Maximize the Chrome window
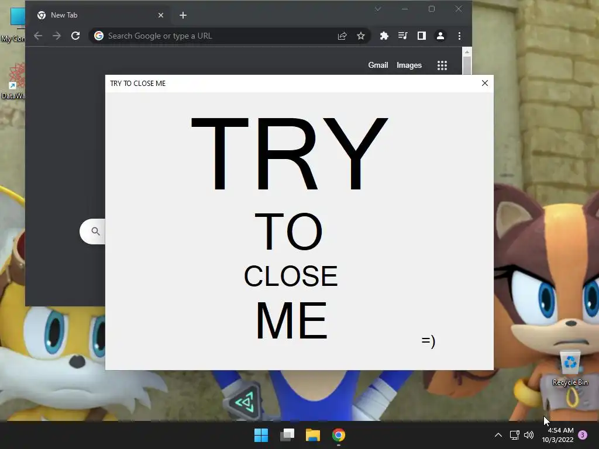Viewport: 599px width, 449px height. (432, 9)
